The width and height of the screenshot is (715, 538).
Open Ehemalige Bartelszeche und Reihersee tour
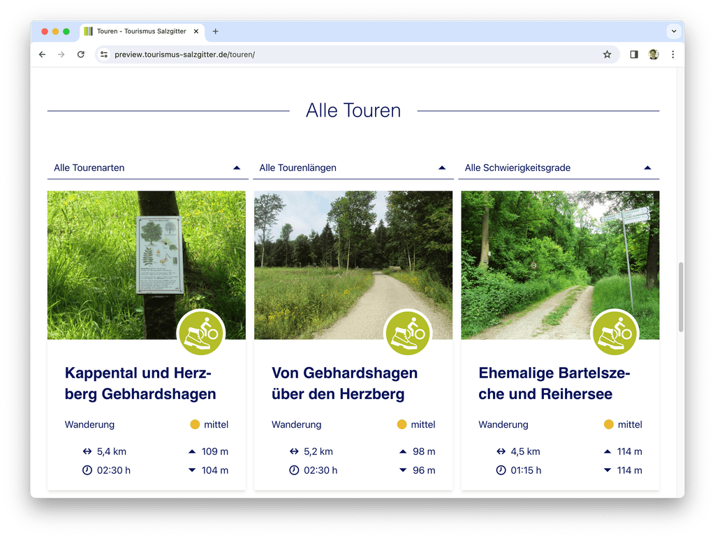click(554, 383)
